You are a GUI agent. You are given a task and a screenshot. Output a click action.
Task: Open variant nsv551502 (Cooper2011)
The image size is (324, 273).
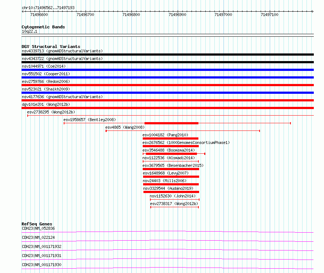(46, 74)
